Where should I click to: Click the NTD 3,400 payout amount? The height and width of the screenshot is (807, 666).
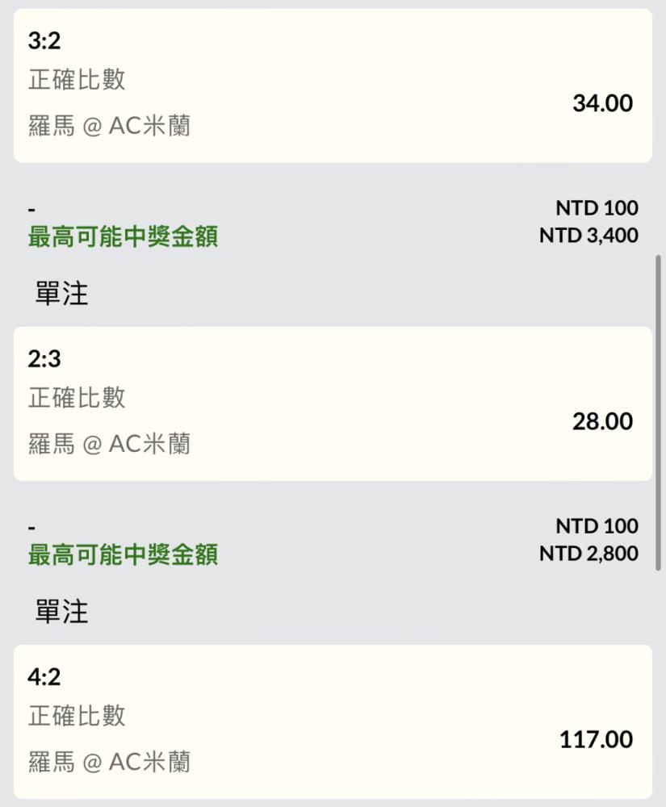click(x=589, y=236)
